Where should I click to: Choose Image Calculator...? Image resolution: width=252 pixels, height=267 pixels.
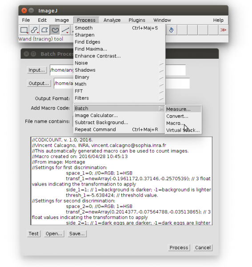pos(119,115)
